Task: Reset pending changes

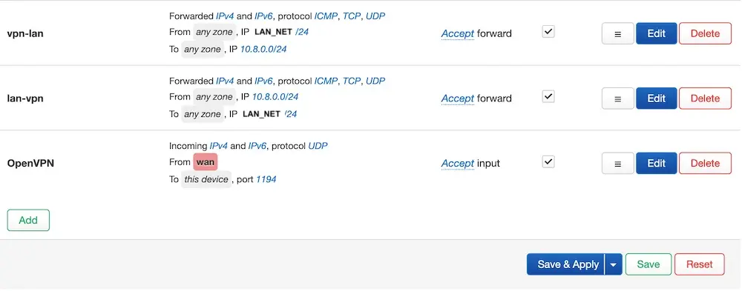Action: (700, 264)
